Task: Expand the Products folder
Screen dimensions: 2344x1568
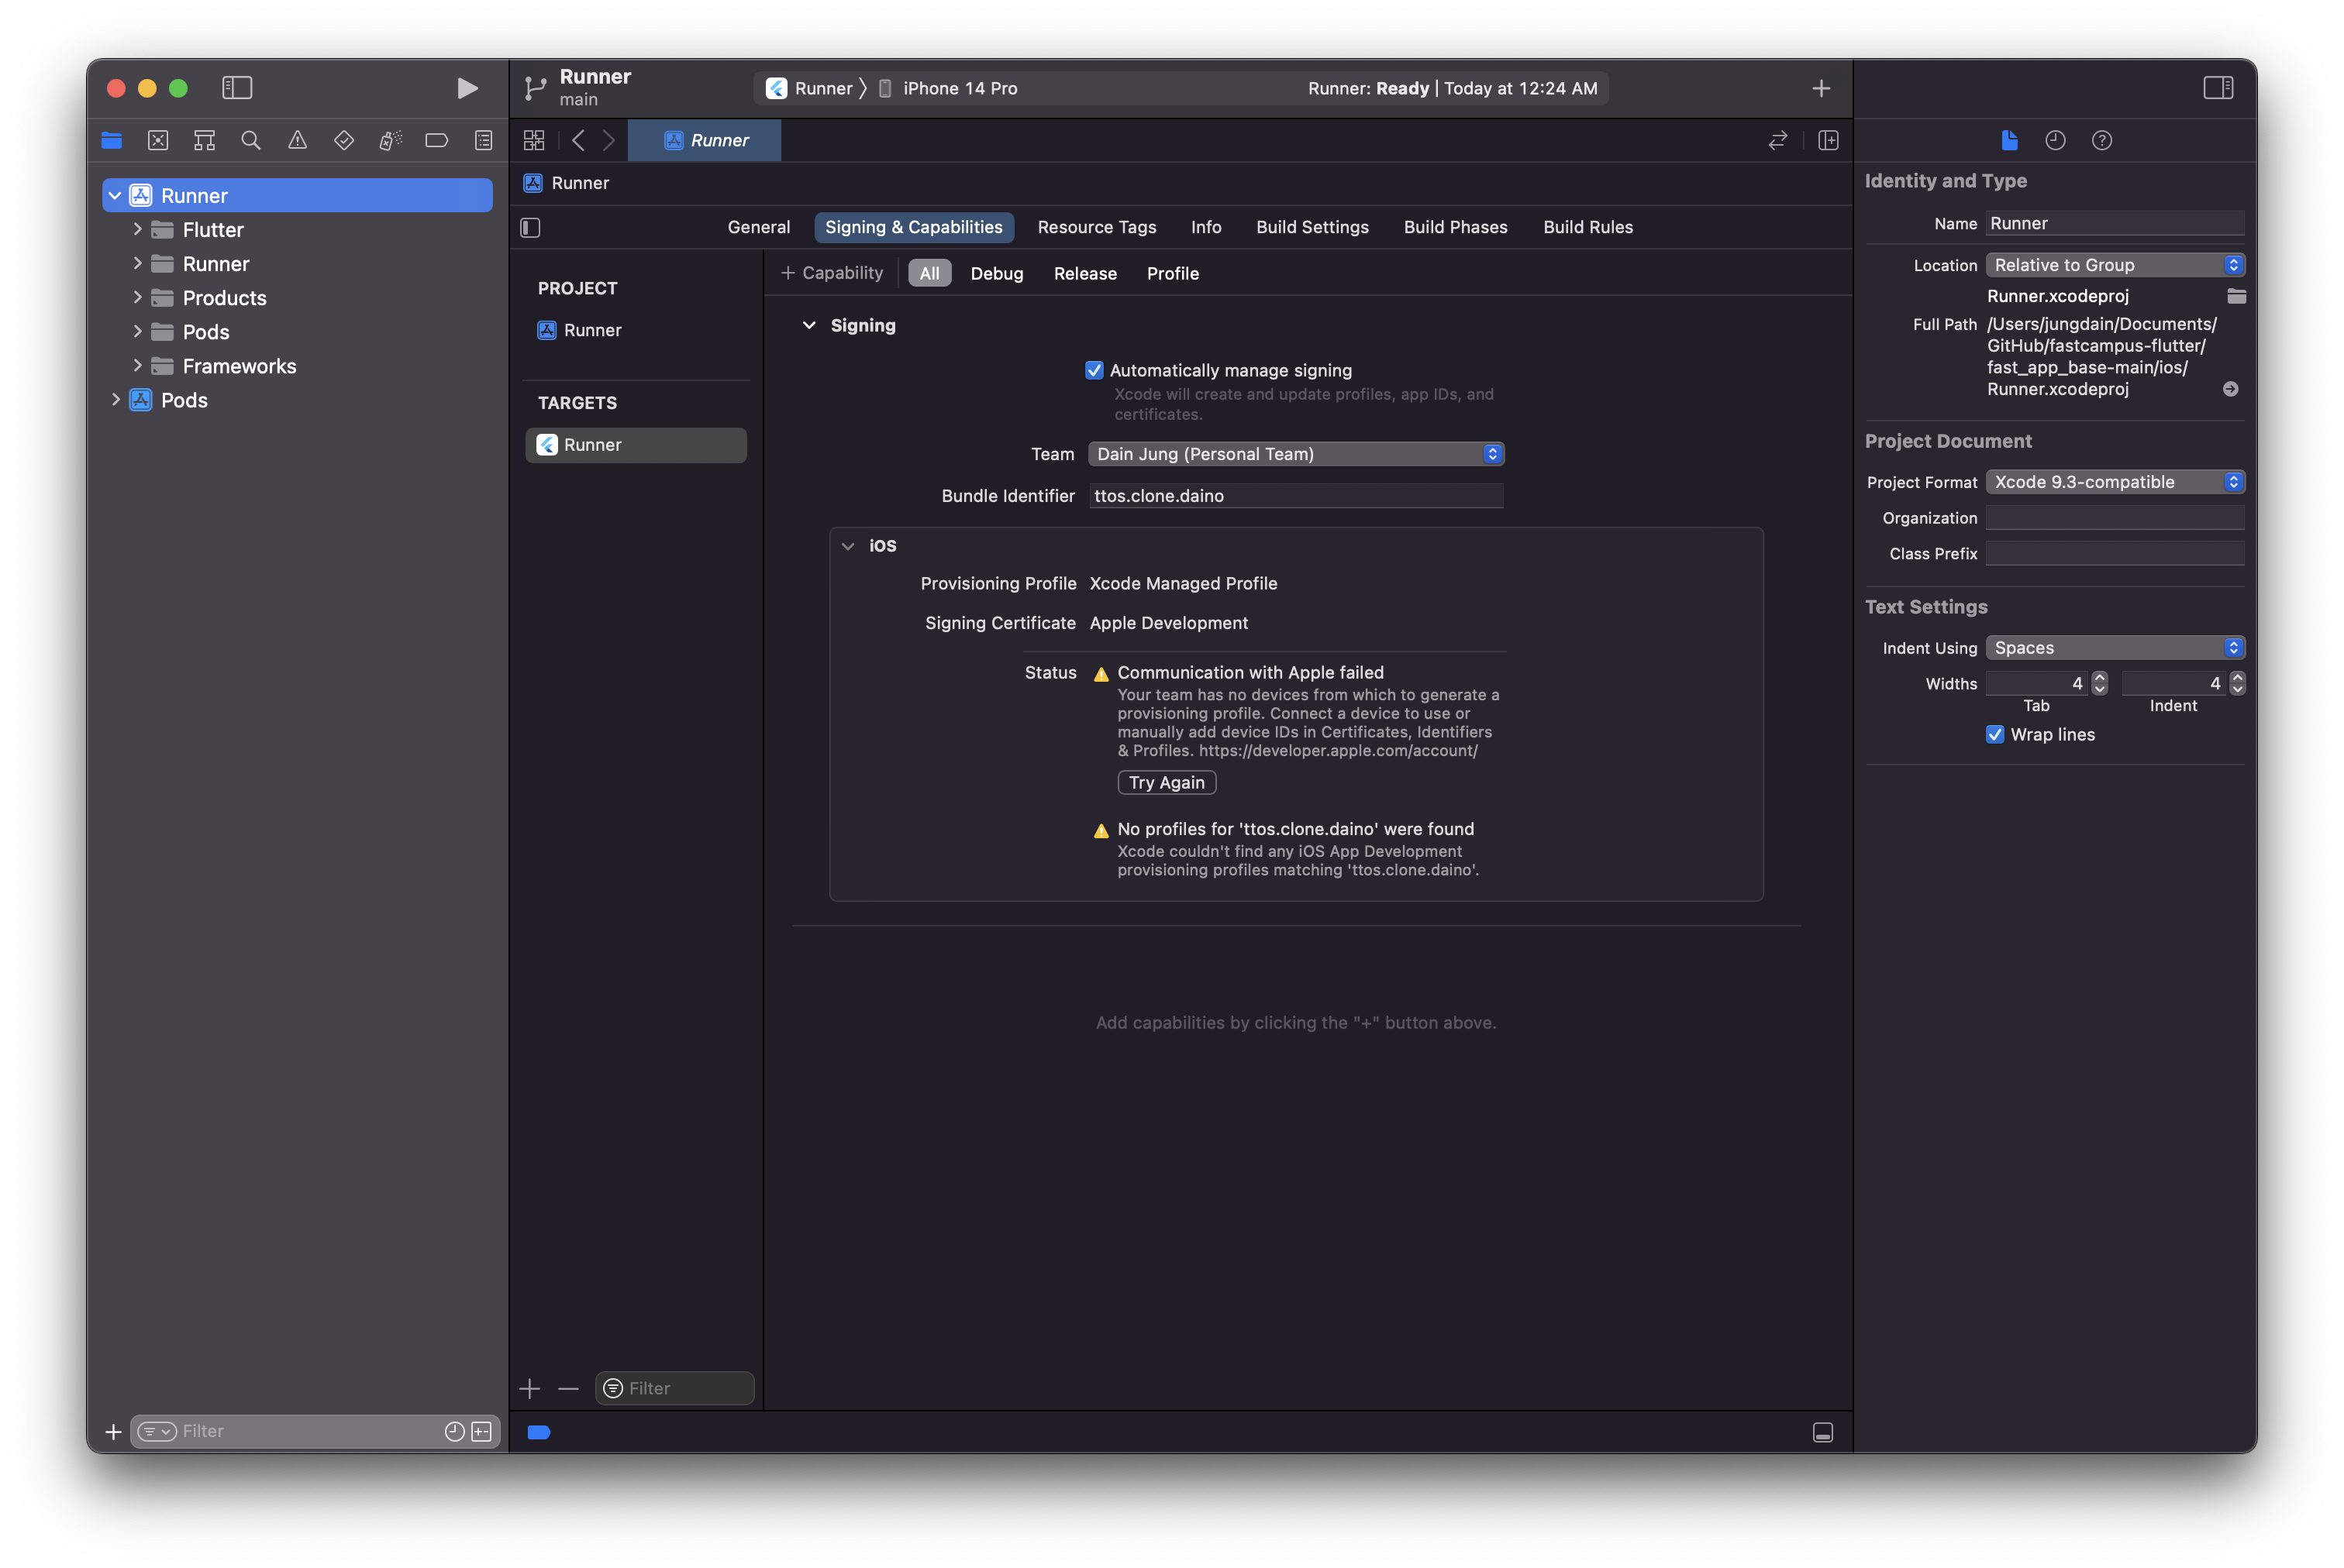Action: click(x=137, y=297)
